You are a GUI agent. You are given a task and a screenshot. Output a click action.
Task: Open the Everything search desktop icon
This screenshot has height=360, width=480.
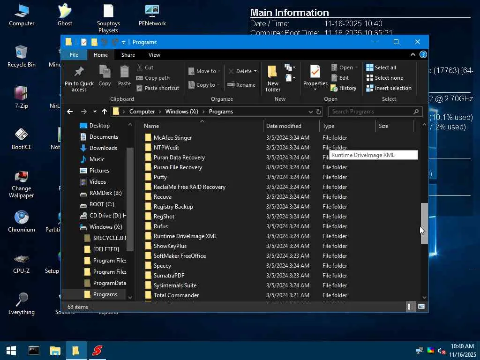22,303
